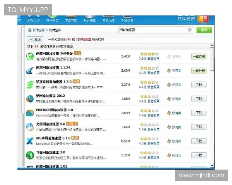Image resolution: width=232 pixels, height=185 pixels.
Task: Click the home icon beside 软件宝库 breadcrumb
Action: pos(29,30)
